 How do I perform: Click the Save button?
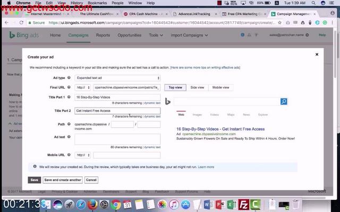pos(34,180)
